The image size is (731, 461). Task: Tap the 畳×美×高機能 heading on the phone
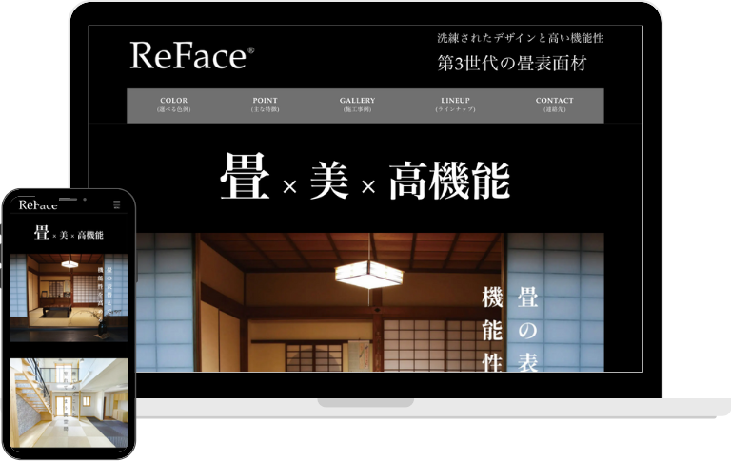[69, 234]
